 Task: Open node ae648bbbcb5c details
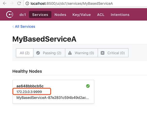click(30, 86)
